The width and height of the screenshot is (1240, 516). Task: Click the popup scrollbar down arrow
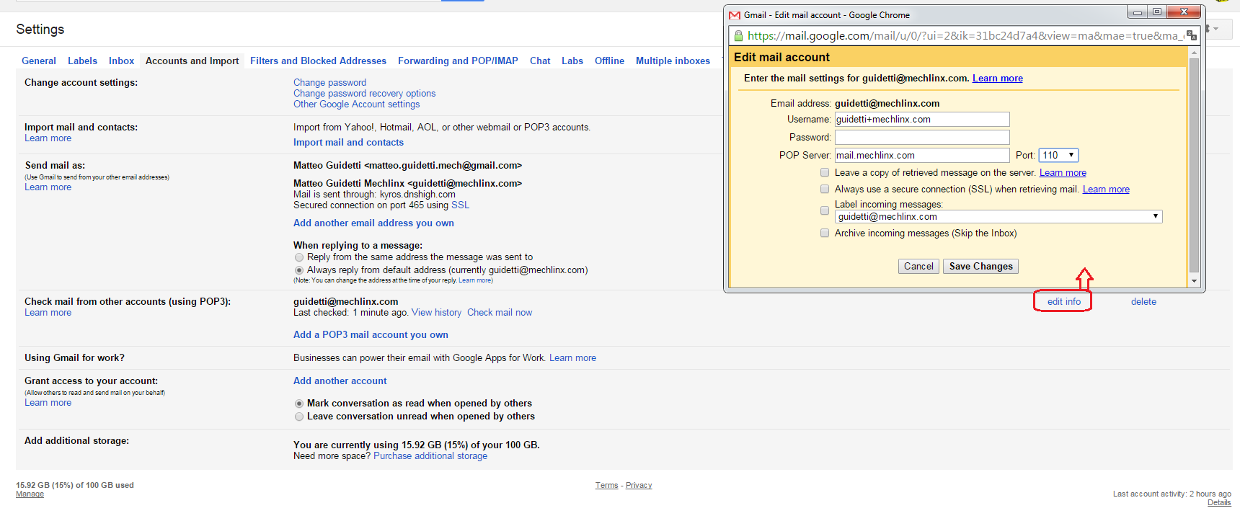tap(1194, 281)
